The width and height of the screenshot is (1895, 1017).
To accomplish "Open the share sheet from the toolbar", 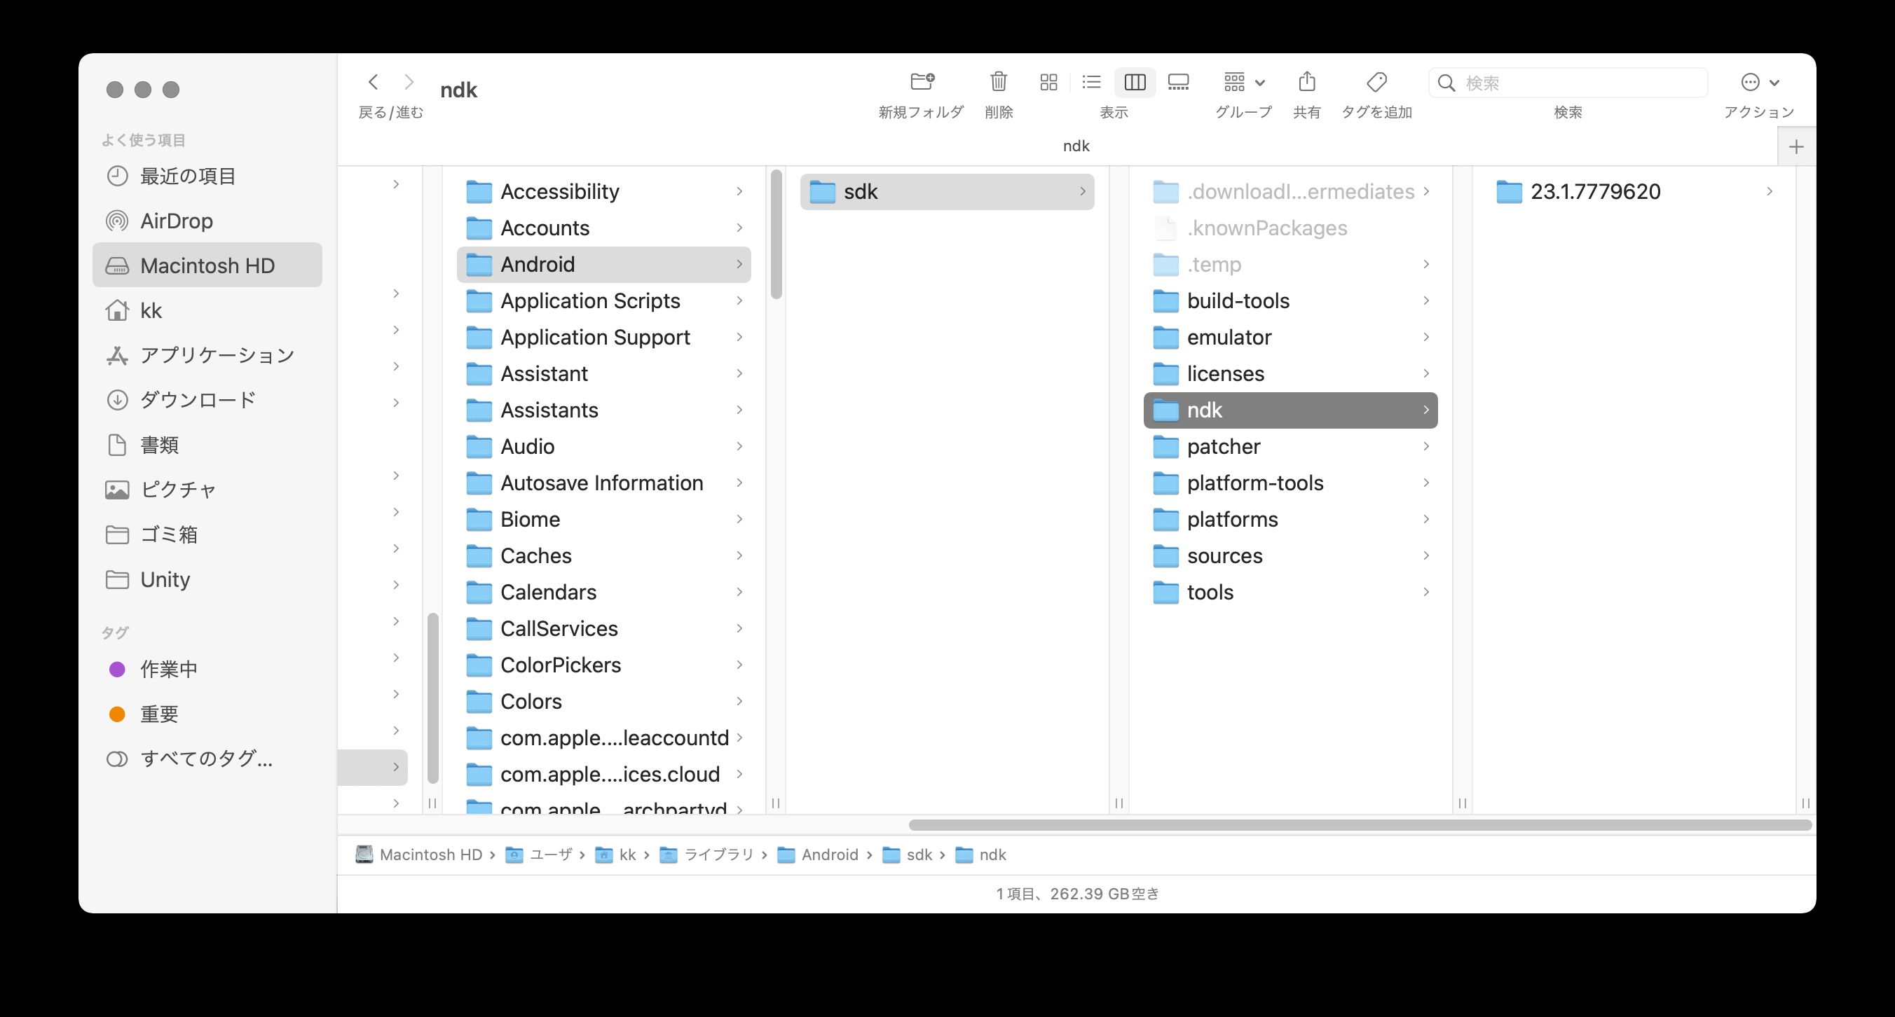I will 1307,83.
